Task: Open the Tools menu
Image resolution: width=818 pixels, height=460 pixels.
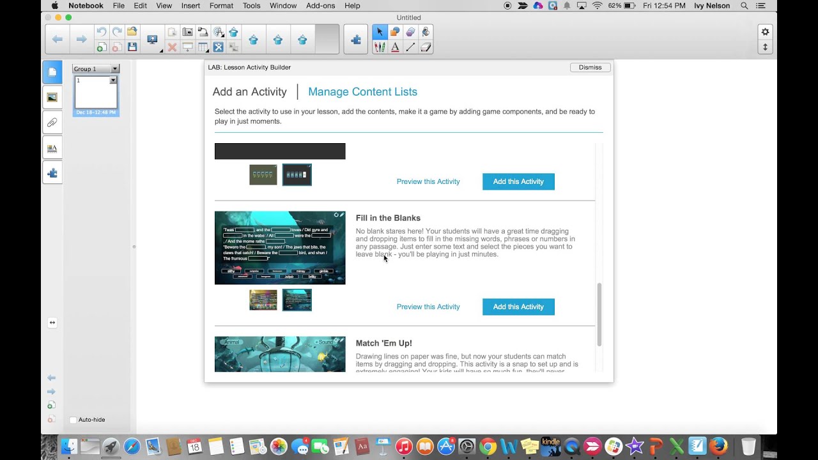Action: pos(252,6)
